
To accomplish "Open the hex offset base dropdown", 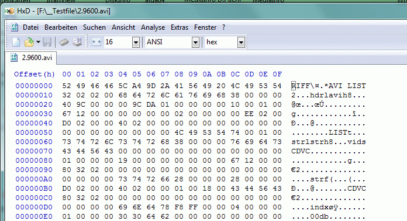I will (241, 42).
